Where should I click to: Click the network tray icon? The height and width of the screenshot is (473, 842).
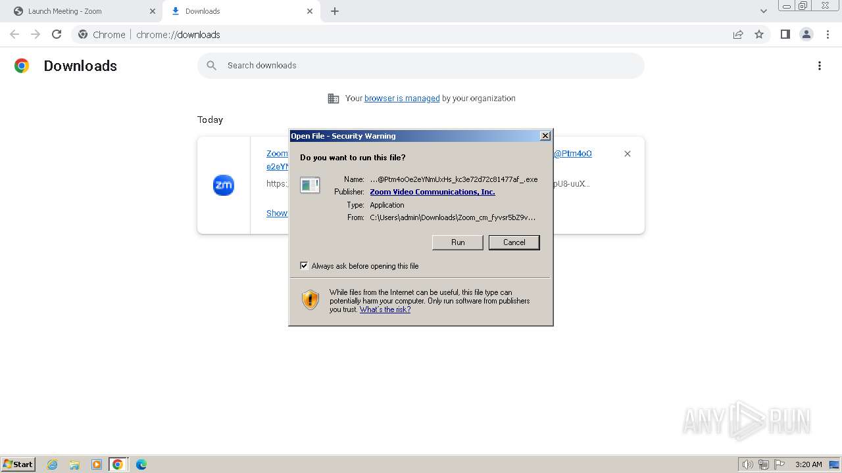pos(764,464)
